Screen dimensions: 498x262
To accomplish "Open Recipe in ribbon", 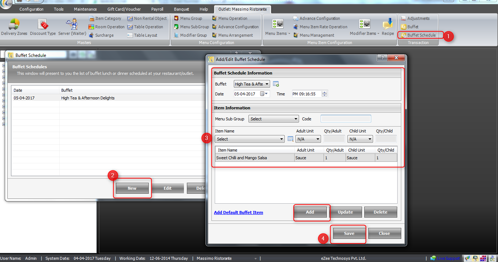I will pos(388,27).
